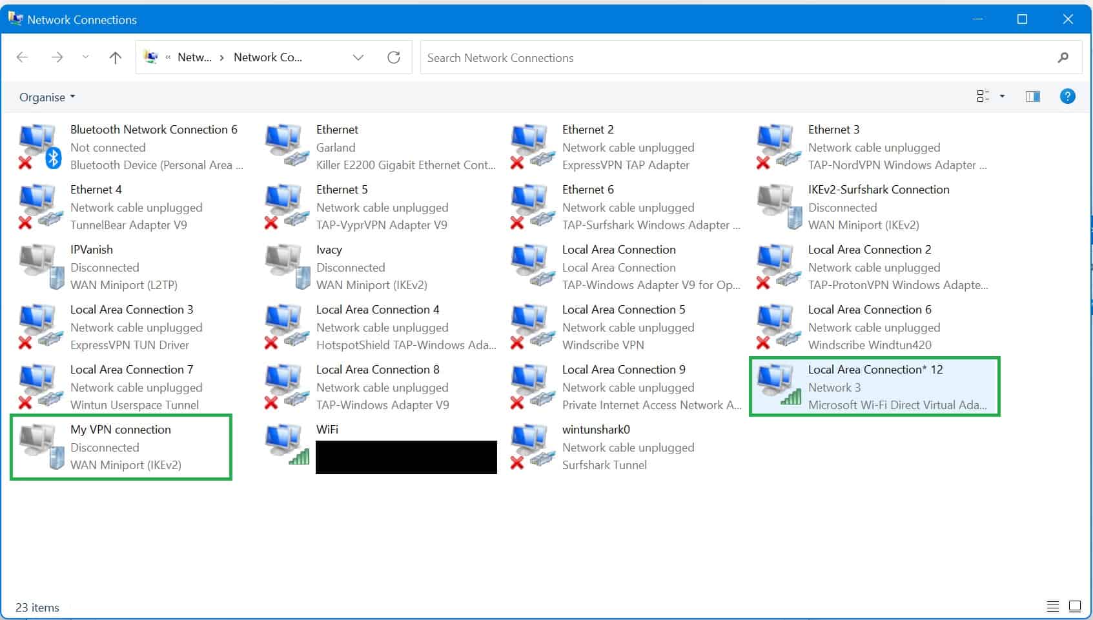Image resolution: width=1093 pixels, height=620 pixels.
Task: Select the WiFi adapter icon
Action: [x=287, y=445]
